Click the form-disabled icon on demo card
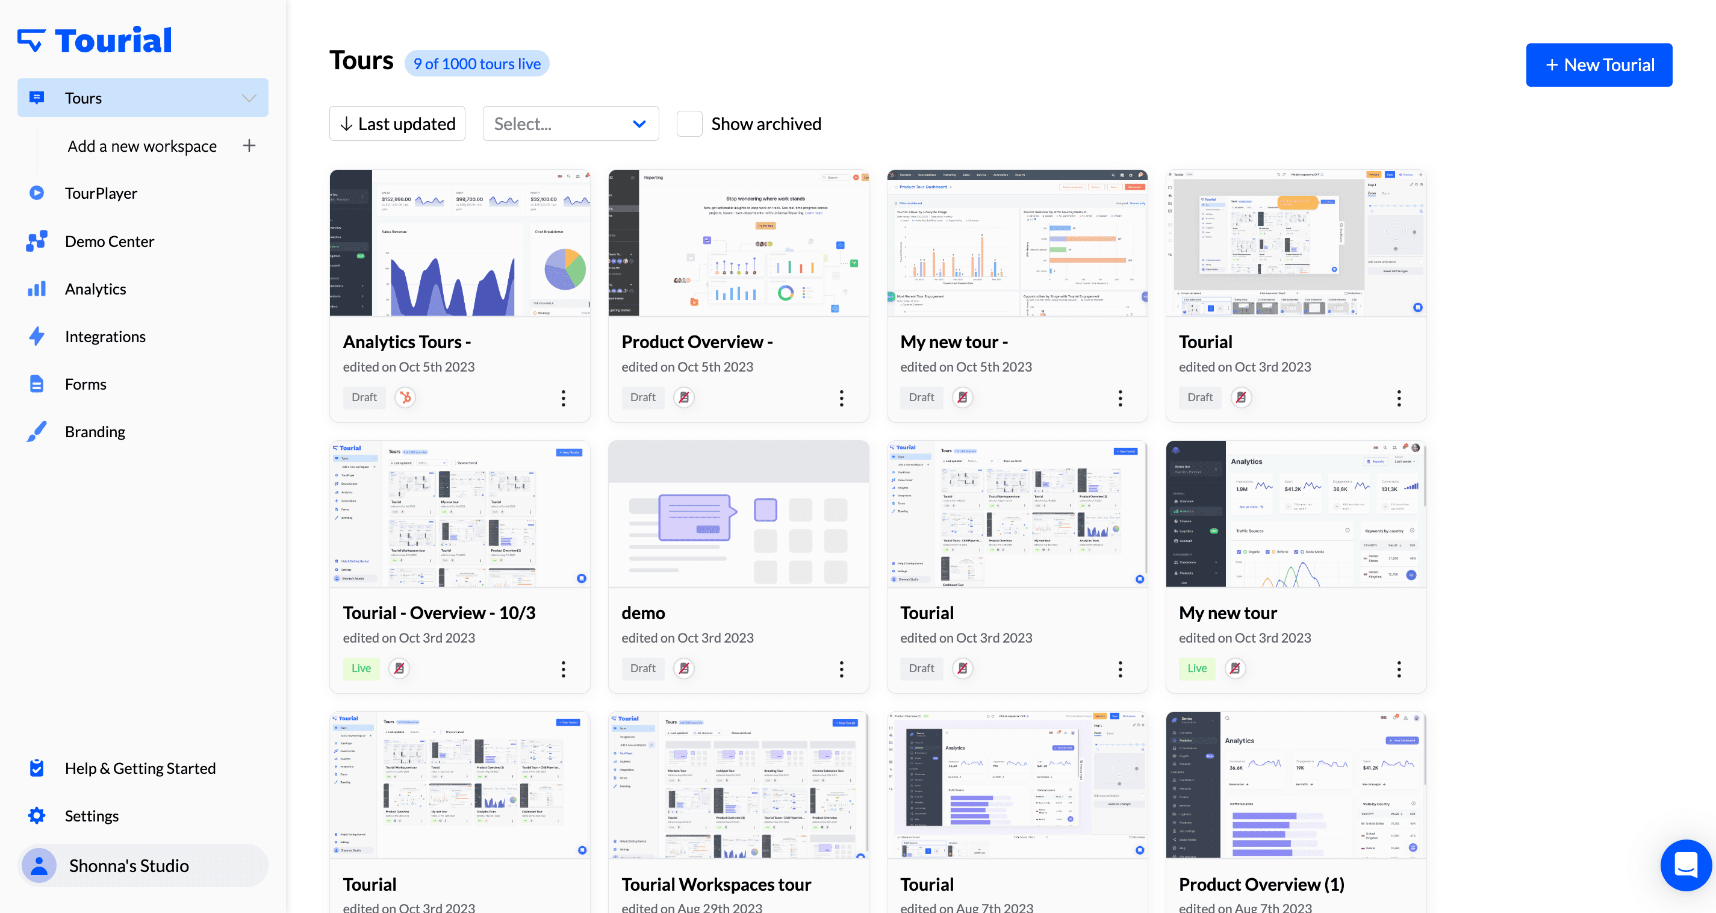This screenshot has width=1716, height=913. [683, 668]
